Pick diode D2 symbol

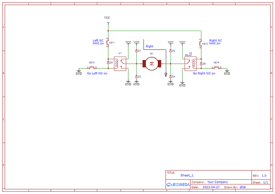(x=136, y=77)
